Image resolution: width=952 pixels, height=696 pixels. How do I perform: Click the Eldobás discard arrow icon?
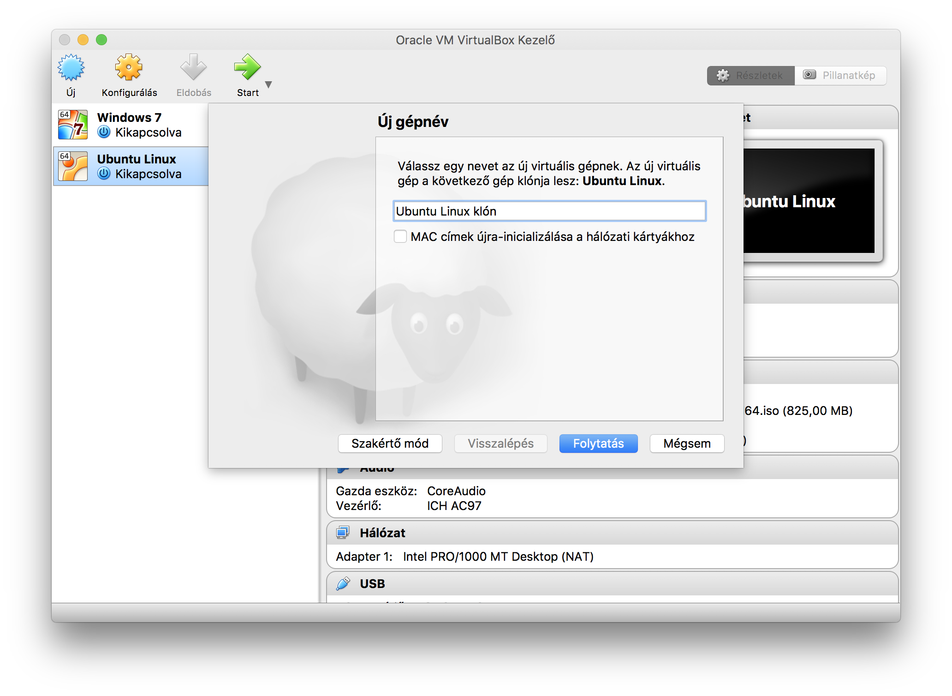(193, 67)
